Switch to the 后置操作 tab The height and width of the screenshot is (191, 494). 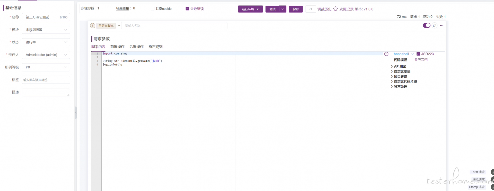pyautogui.click(x=136, y=47)
